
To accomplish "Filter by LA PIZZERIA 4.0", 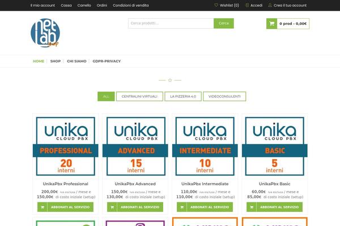I will pyautogui.click(x=183, y=97).
